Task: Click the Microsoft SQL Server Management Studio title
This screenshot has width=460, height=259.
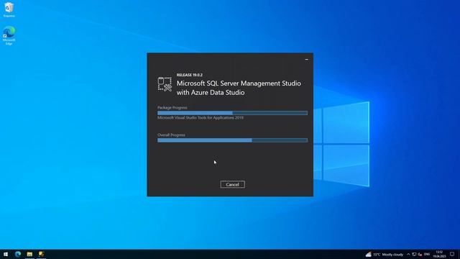Action: (x=239, y=88)
